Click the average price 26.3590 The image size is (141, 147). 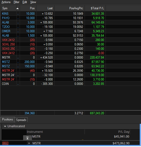pos(78,71)
